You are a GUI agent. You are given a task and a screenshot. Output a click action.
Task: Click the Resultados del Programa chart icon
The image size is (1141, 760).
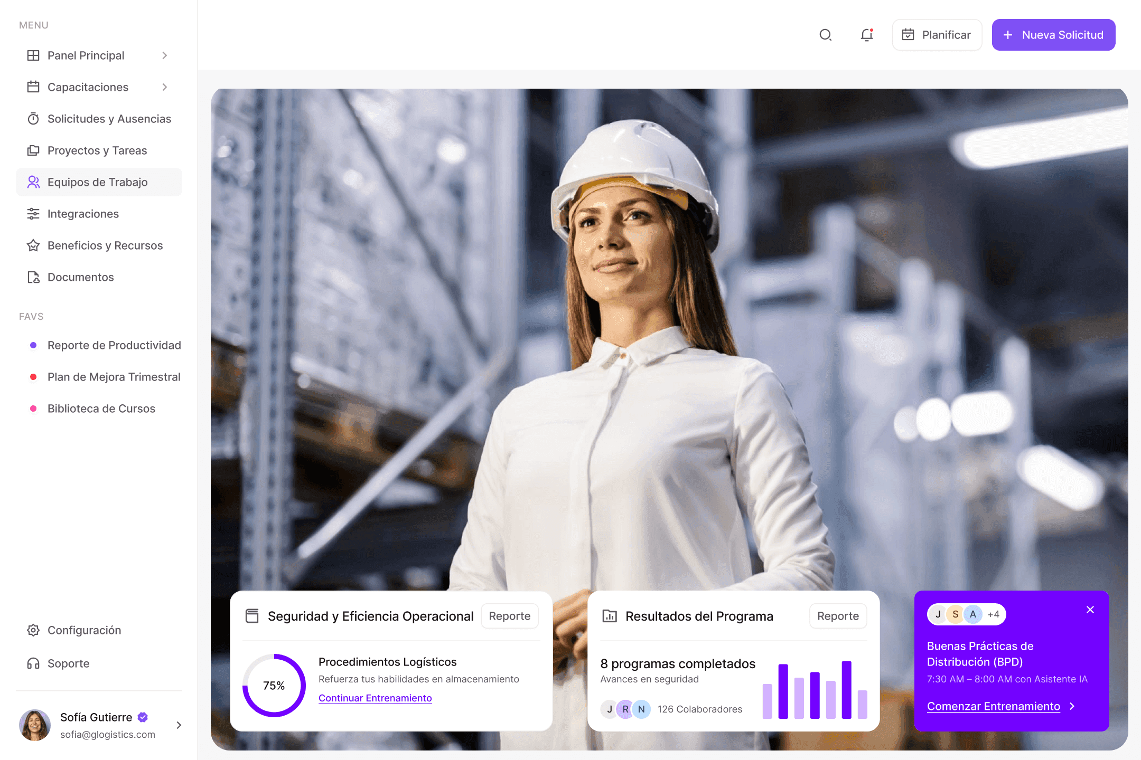[x=610, y=616]
